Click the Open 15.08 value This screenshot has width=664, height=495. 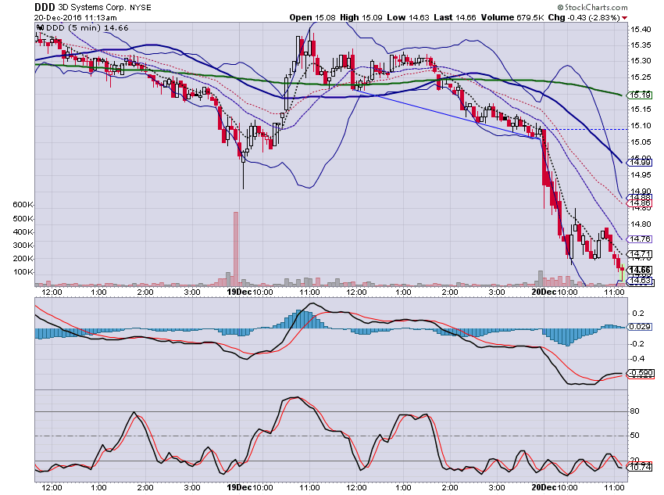312,18
